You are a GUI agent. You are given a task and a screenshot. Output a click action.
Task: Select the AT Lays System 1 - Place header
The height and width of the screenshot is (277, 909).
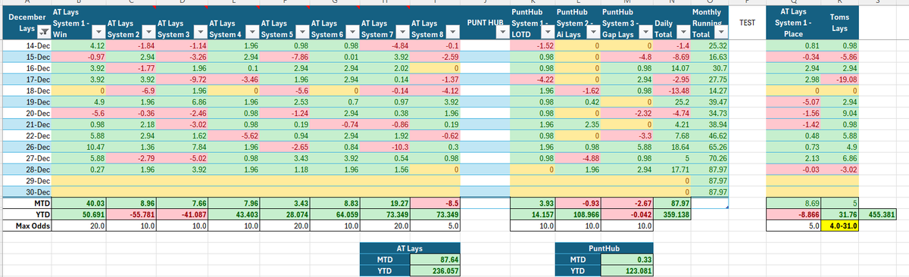(x=793, y=23)
